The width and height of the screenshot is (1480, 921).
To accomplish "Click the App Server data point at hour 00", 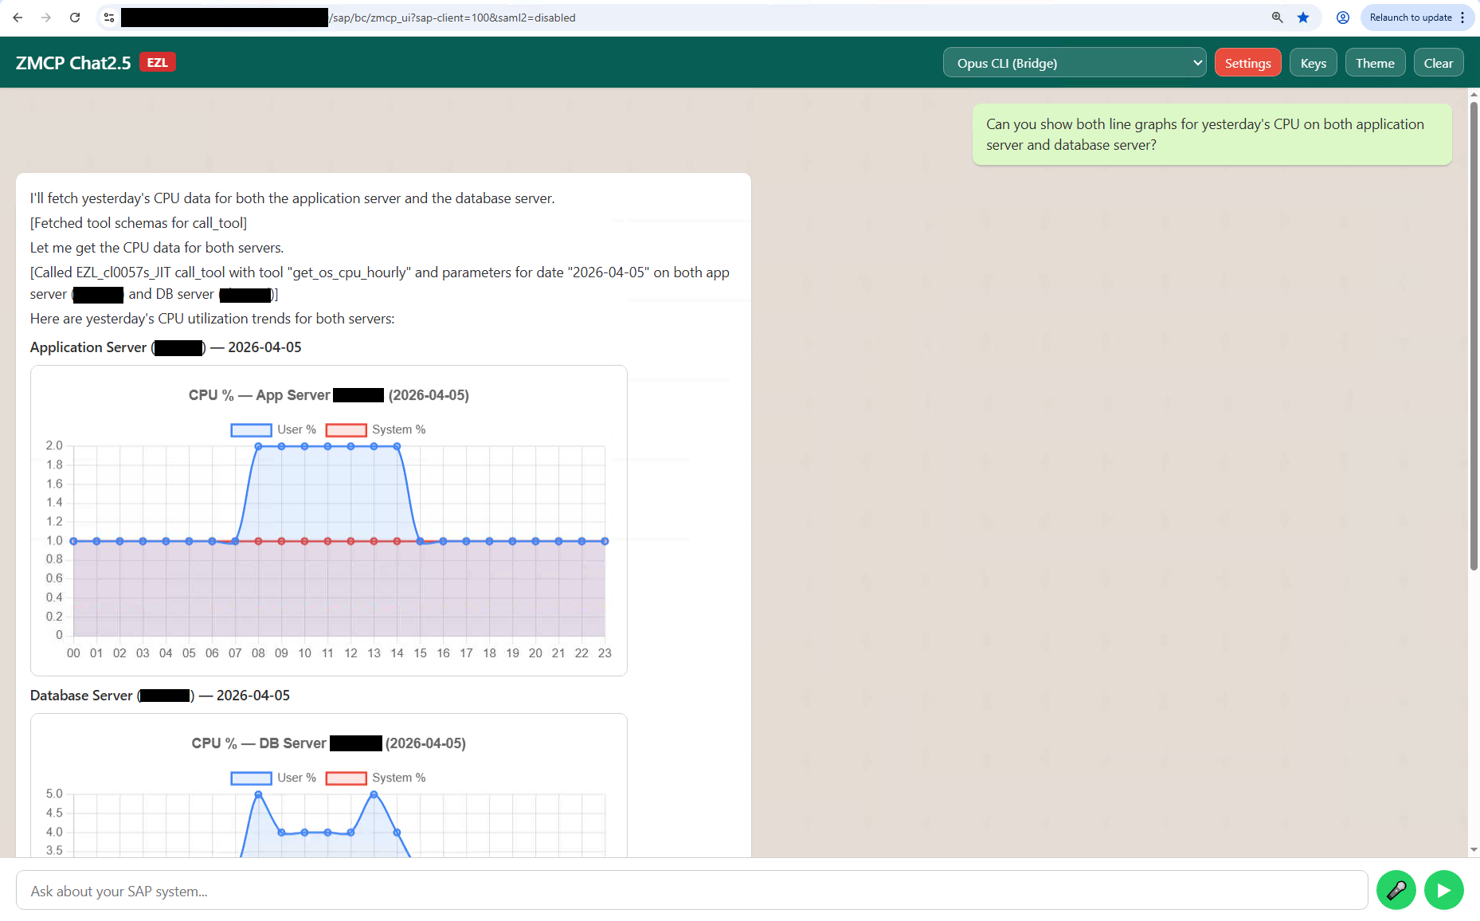I will 73,541.
